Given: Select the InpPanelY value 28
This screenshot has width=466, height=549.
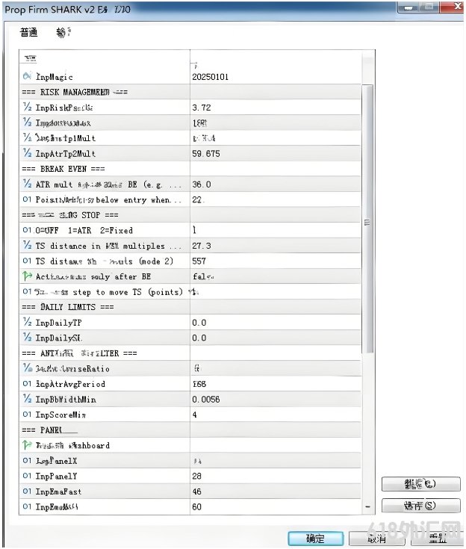Looking at the screenshot, I should pos(196,477).
